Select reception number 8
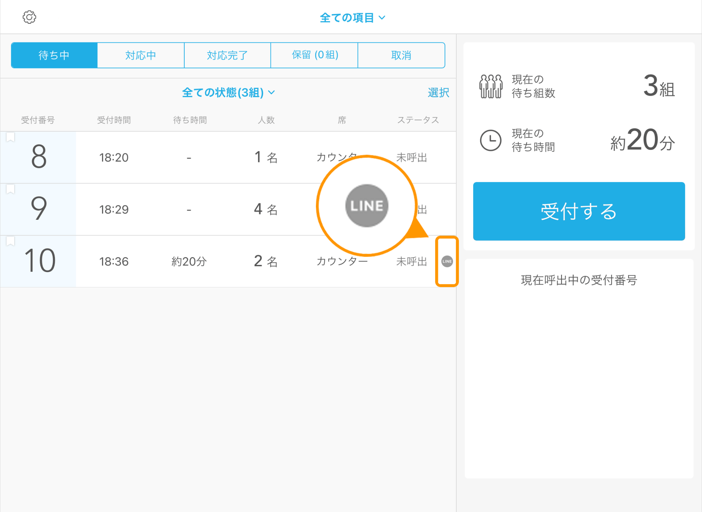The width and height of the screenshot is (702, 512). [39, 157]
